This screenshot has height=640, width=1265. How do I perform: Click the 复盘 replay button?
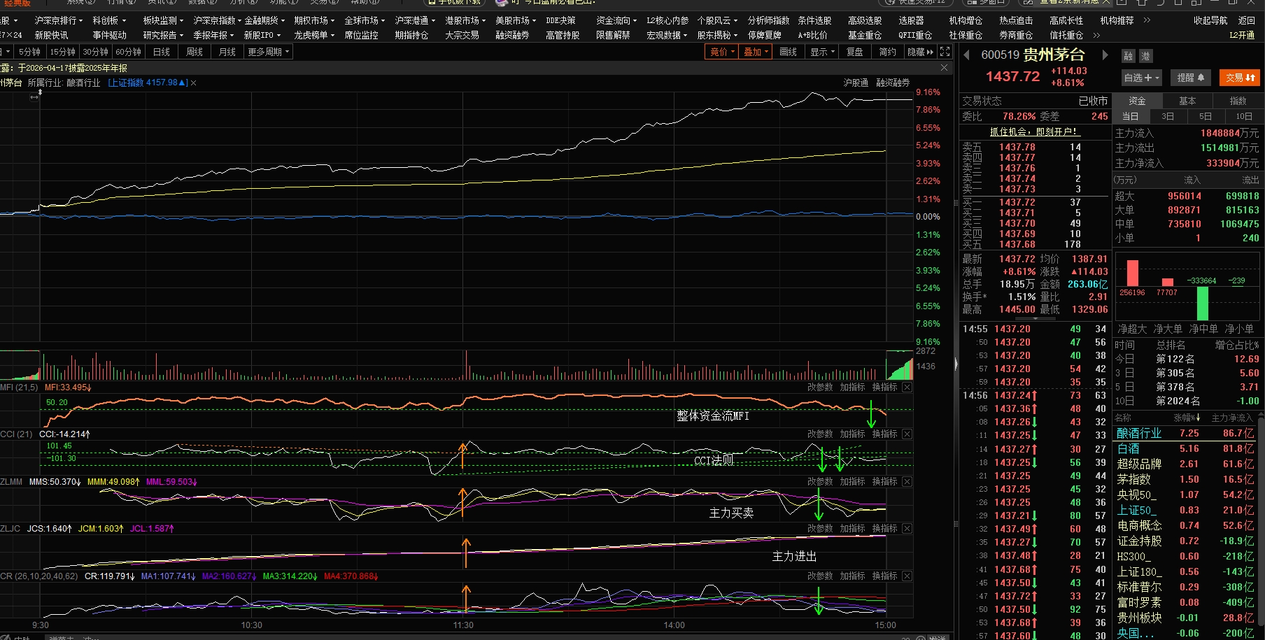(x=855, y=52)
